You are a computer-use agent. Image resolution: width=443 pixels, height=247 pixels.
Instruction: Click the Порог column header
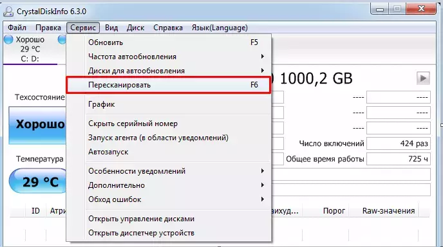pos(325,211)
